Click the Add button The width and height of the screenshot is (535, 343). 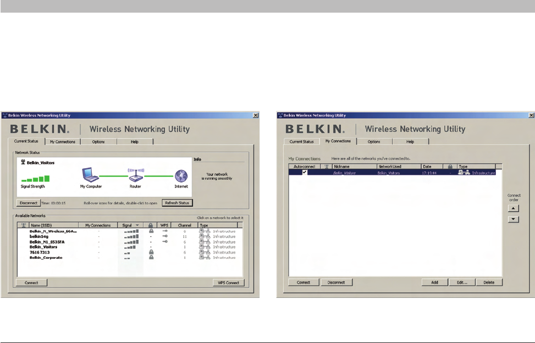click(435, 283)
